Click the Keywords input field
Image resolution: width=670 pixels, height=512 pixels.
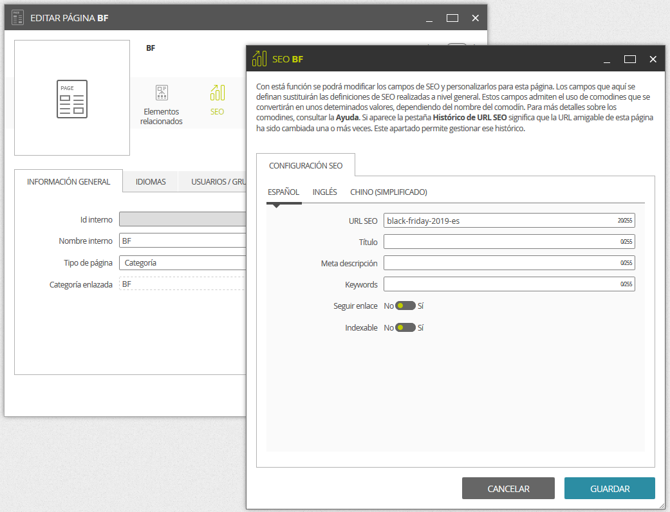(x=509, y=284)
